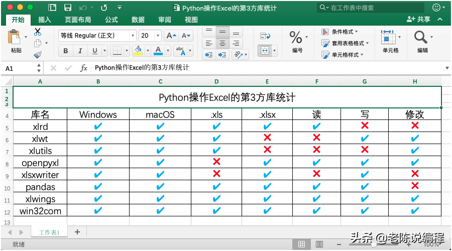Open the font size dropdown arrow

tap(158, 36)
